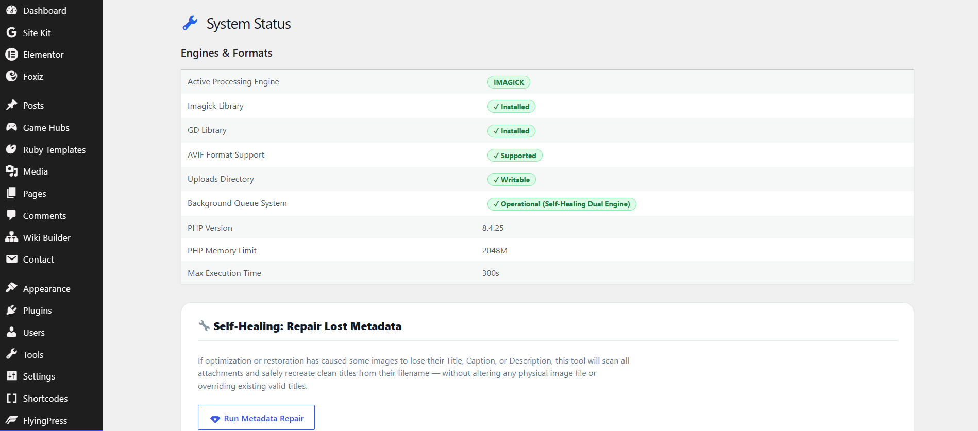This screenshot has width=978, height=431.
Task: Click the Media library icon
Action: (x=11, y=171)
